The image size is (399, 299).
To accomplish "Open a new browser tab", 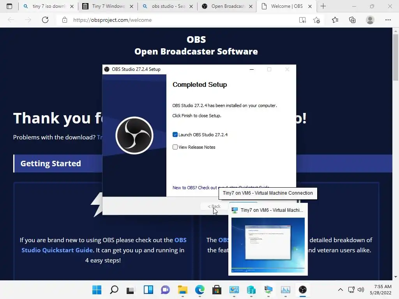I will (323, 6).
